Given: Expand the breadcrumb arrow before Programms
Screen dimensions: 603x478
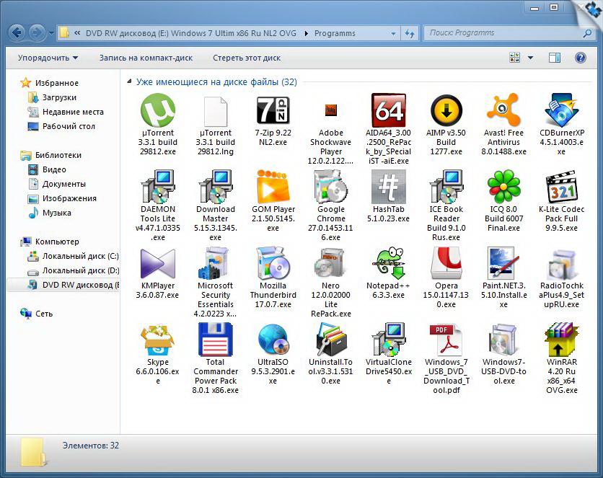Looking at the screenshot, I should (306, 33).
